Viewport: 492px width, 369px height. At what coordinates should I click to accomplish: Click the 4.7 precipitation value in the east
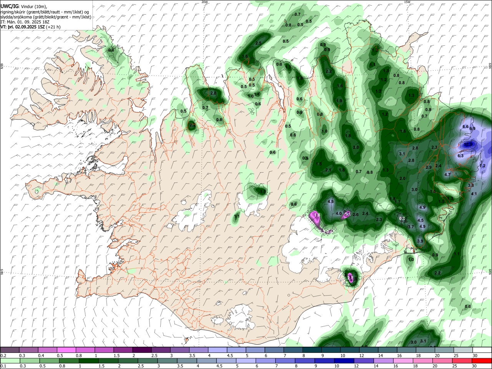[447, 175]
